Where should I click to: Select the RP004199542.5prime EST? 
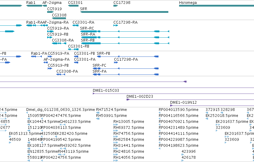42,143
